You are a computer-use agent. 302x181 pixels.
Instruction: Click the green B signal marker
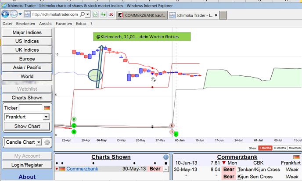(x=74, y=119)
